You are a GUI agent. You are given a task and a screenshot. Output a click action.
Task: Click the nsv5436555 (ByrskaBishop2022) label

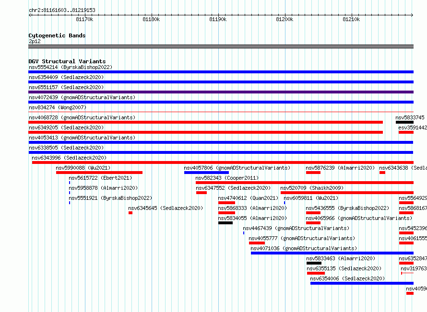point(347,208)
